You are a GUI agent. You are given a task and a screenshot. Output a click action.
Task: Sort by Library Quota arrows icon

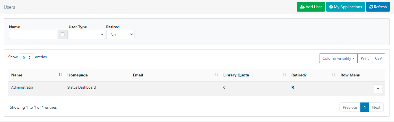click(x=284, y=75)
